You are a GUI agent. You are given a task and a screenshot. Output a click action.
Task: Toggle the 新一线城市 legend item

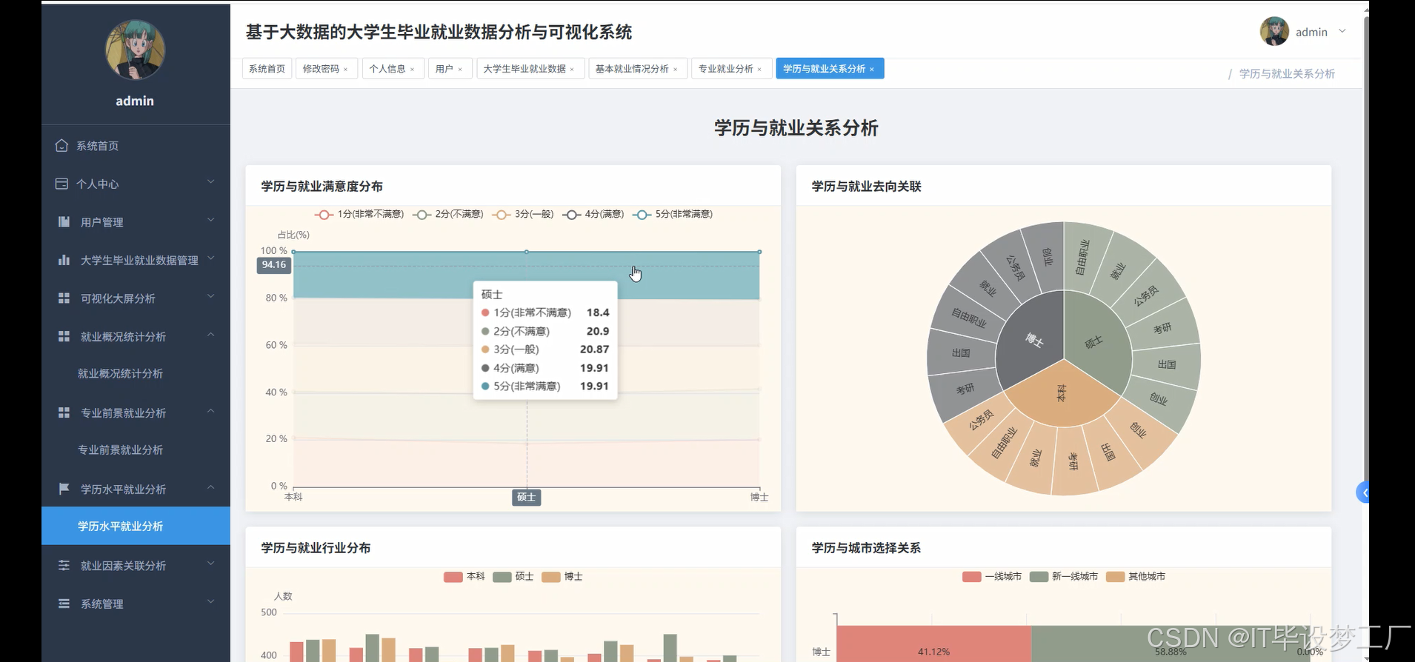coord(1064,576)
